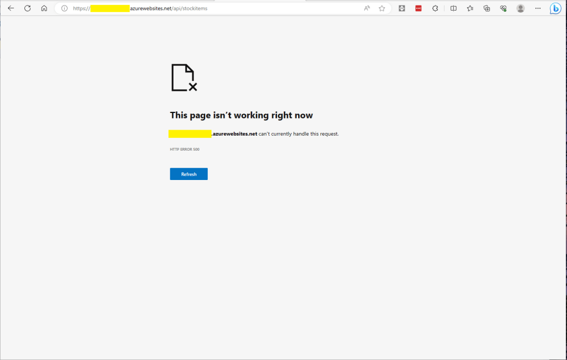Open the Favorites list
567x360 pixels.
click(x=470, y=8)
